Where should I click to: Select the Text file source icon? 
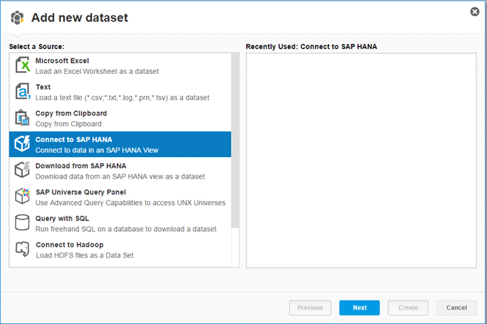click(23, 91)
